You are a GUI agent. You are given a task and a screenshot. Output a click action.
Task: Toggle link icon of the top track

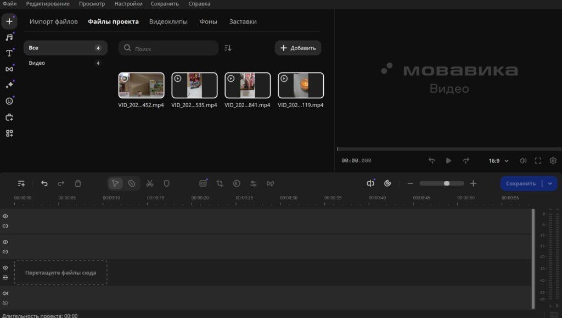(5, 226)
